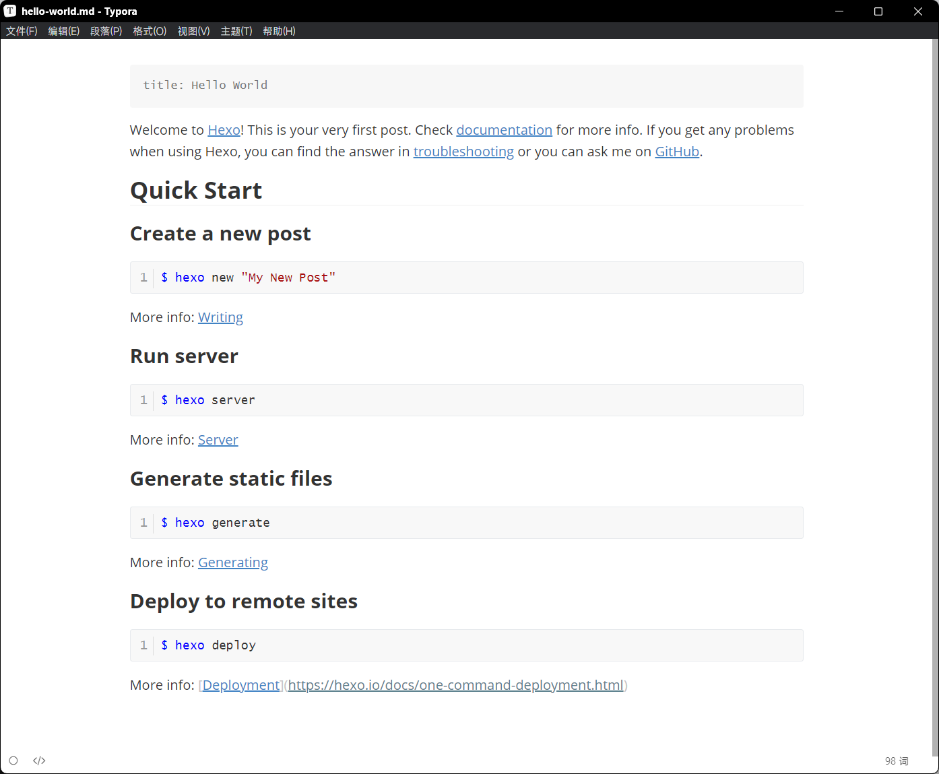Click the Deployment link text
This screenshot has height=774, width=939.
coord(241,685)
